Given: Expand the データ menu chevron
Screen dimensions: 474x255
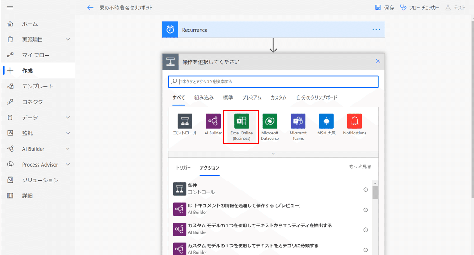Looking at the screenshot, I should pyautogui.click(x=68, y=117).
